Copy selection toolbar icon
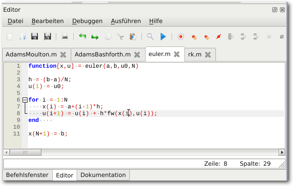 coord(108,37)
